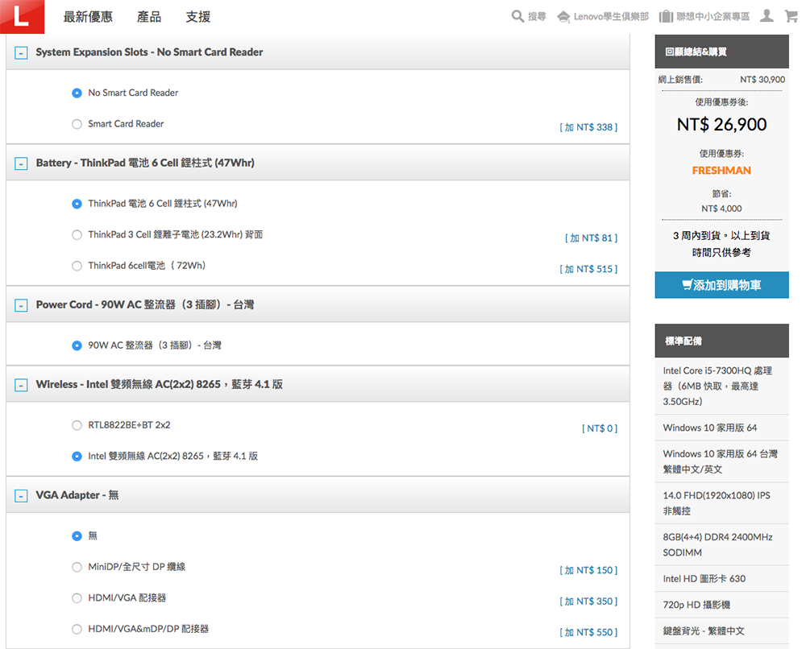
Task: Select RTL8822BE+BT 2x2 wireless option
Action: tap(77, 425)
